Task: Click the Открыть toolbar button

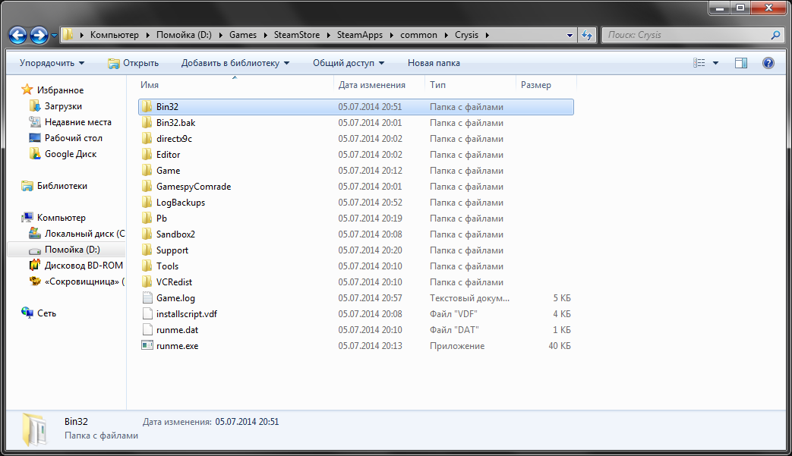Action: pos(134,63)
